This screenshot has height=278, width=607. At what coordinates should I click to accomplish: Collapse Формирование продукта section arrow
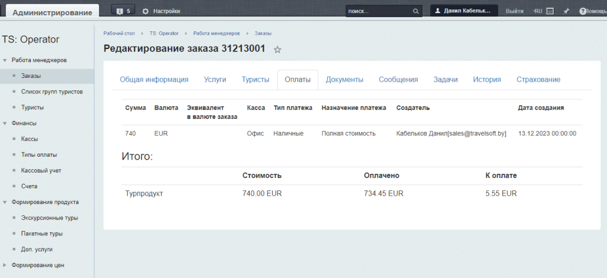pos(5,202)
